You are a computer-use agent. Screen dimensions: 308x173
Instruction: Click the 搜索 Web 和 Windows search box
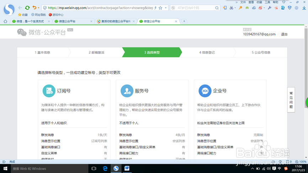coord(49,168)
